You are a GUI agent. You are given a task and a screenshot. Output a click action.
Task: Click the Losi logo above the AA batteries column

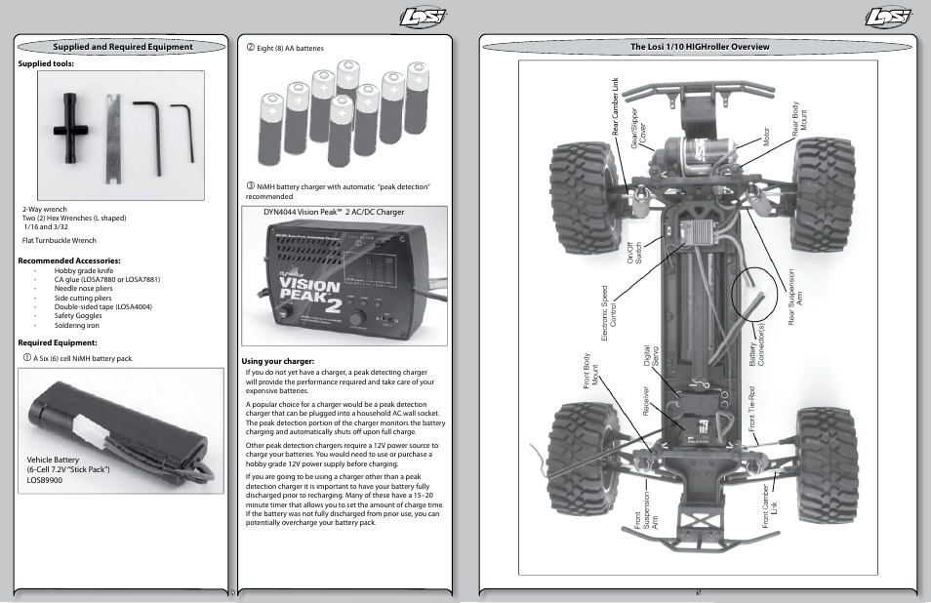(x=424, y=18)
